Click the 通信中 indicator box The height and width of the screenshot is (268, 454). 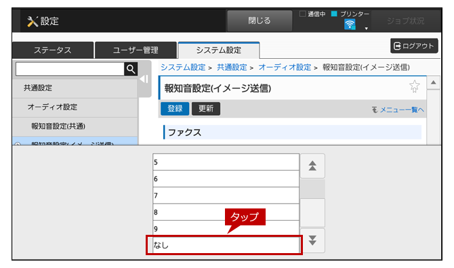(303, 14)
